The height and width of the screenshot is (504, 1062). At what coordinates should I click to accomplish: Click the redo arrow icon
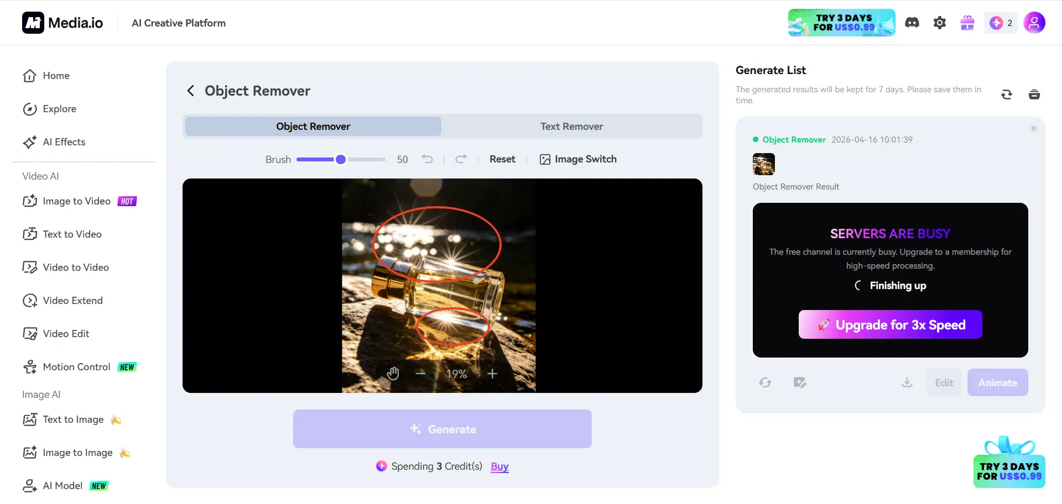[x=461, y=159]
